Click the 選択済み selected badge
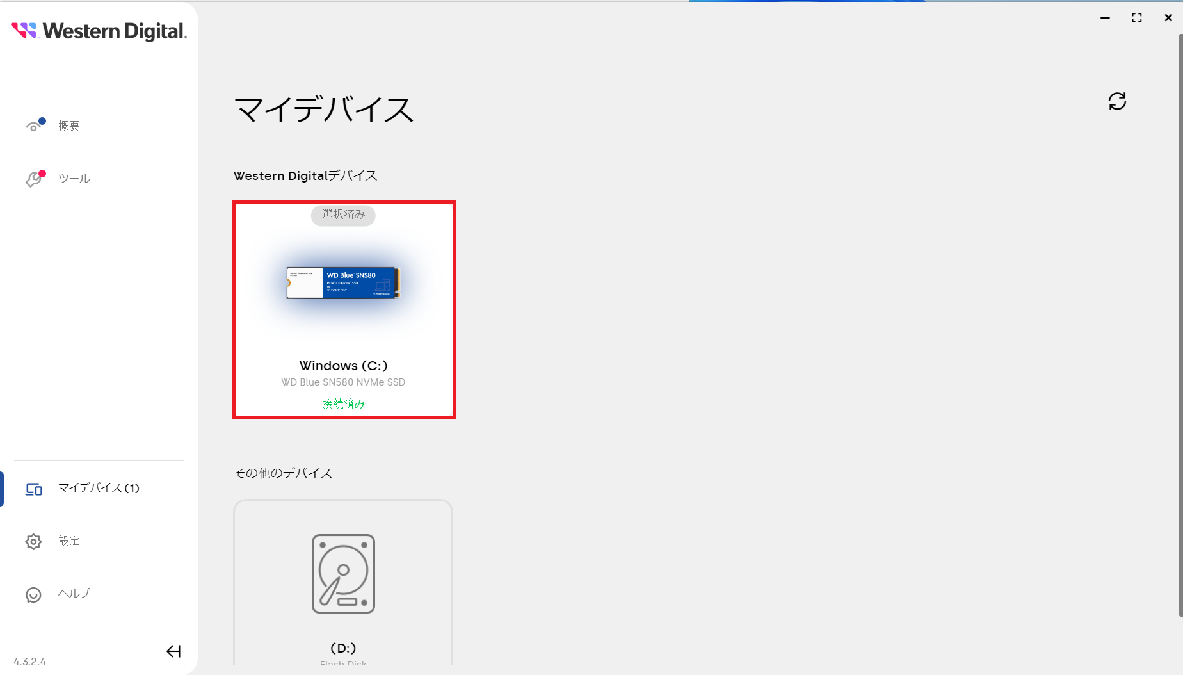Screen dimensions: 1183x675 click(x=343, y=215)
